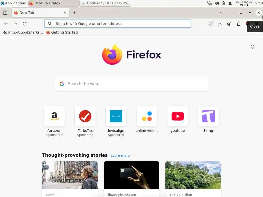Reload the current page

[25, 24]
